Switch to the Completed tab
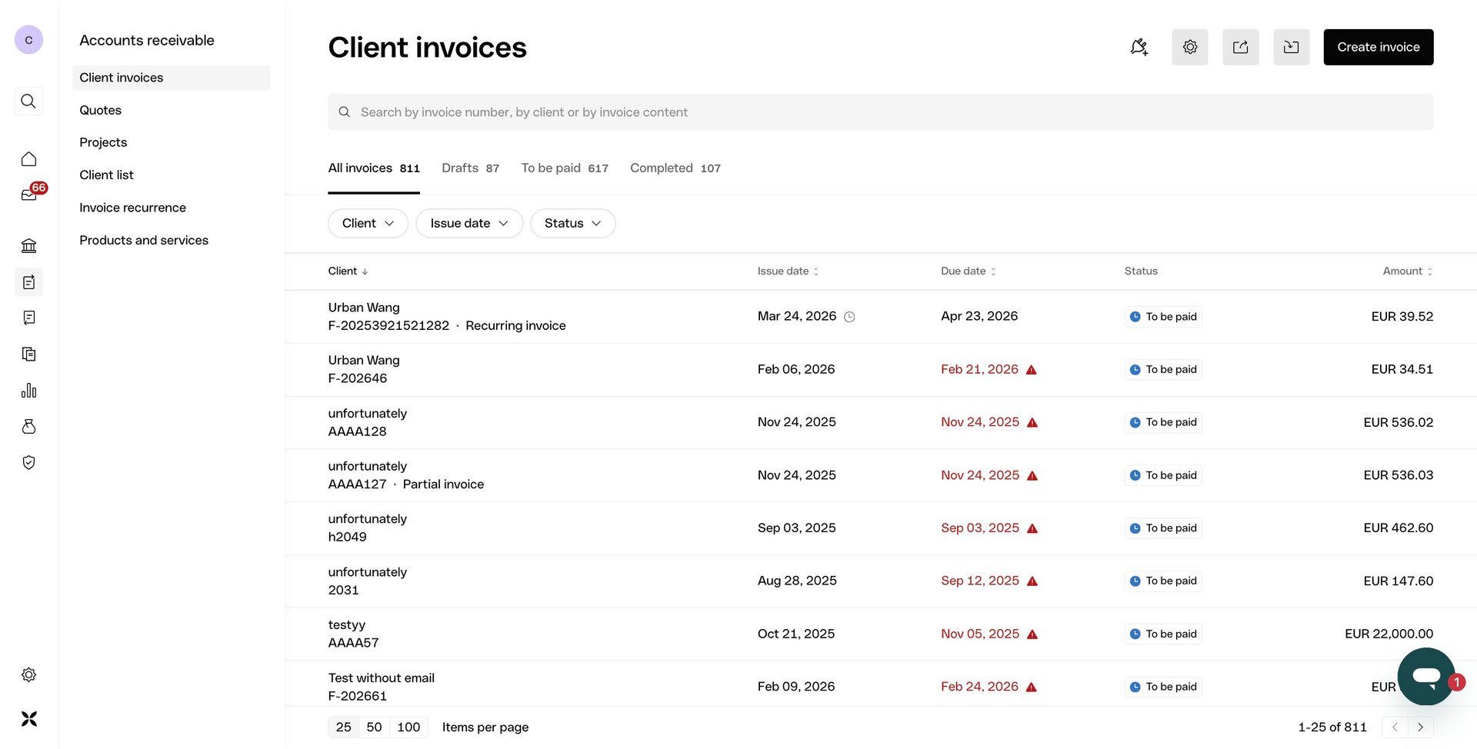The height and width of the screenshot is (749, 1477). 675,168
